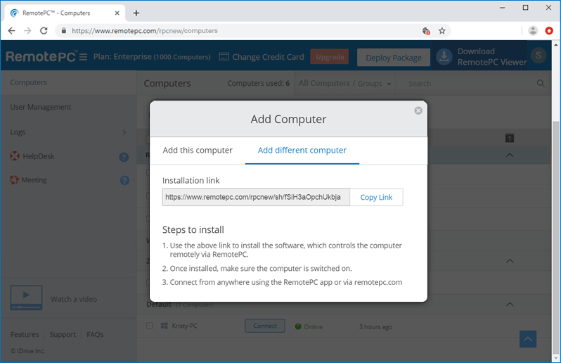This screenshot has width=561, height=363.
Task: Go back in browser history
Action: click(11, 31)
